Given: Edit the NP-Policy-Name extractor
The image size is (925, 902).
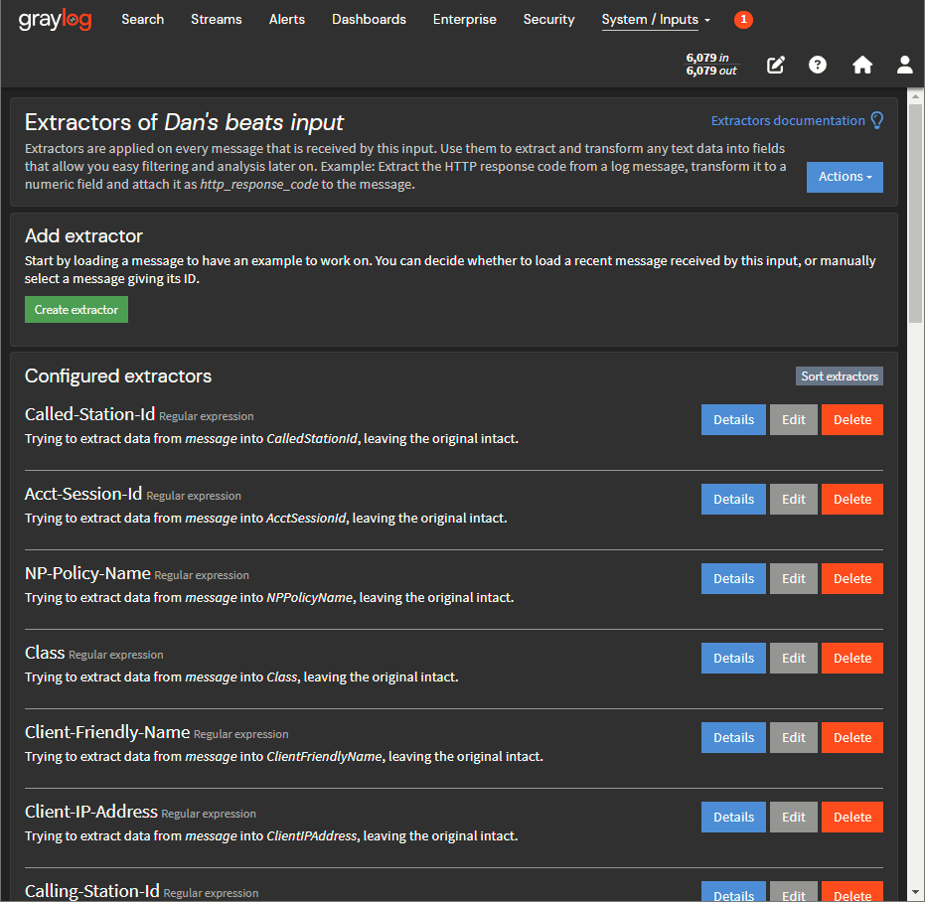Looking at the screenshot, I should tap(794, 578).
